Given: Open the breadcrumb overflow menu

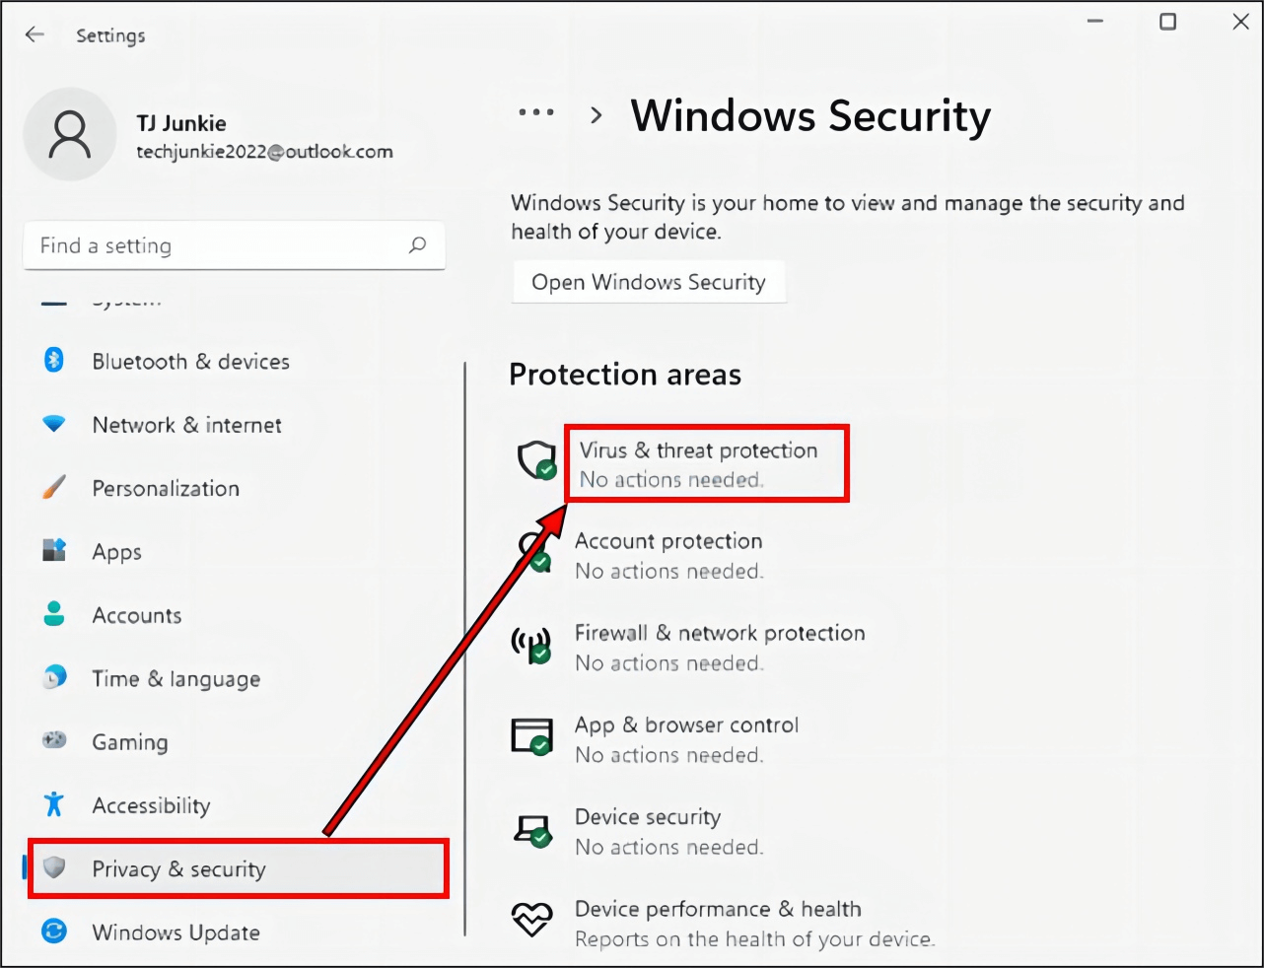Looking at the screenshot, I should 535,113.
